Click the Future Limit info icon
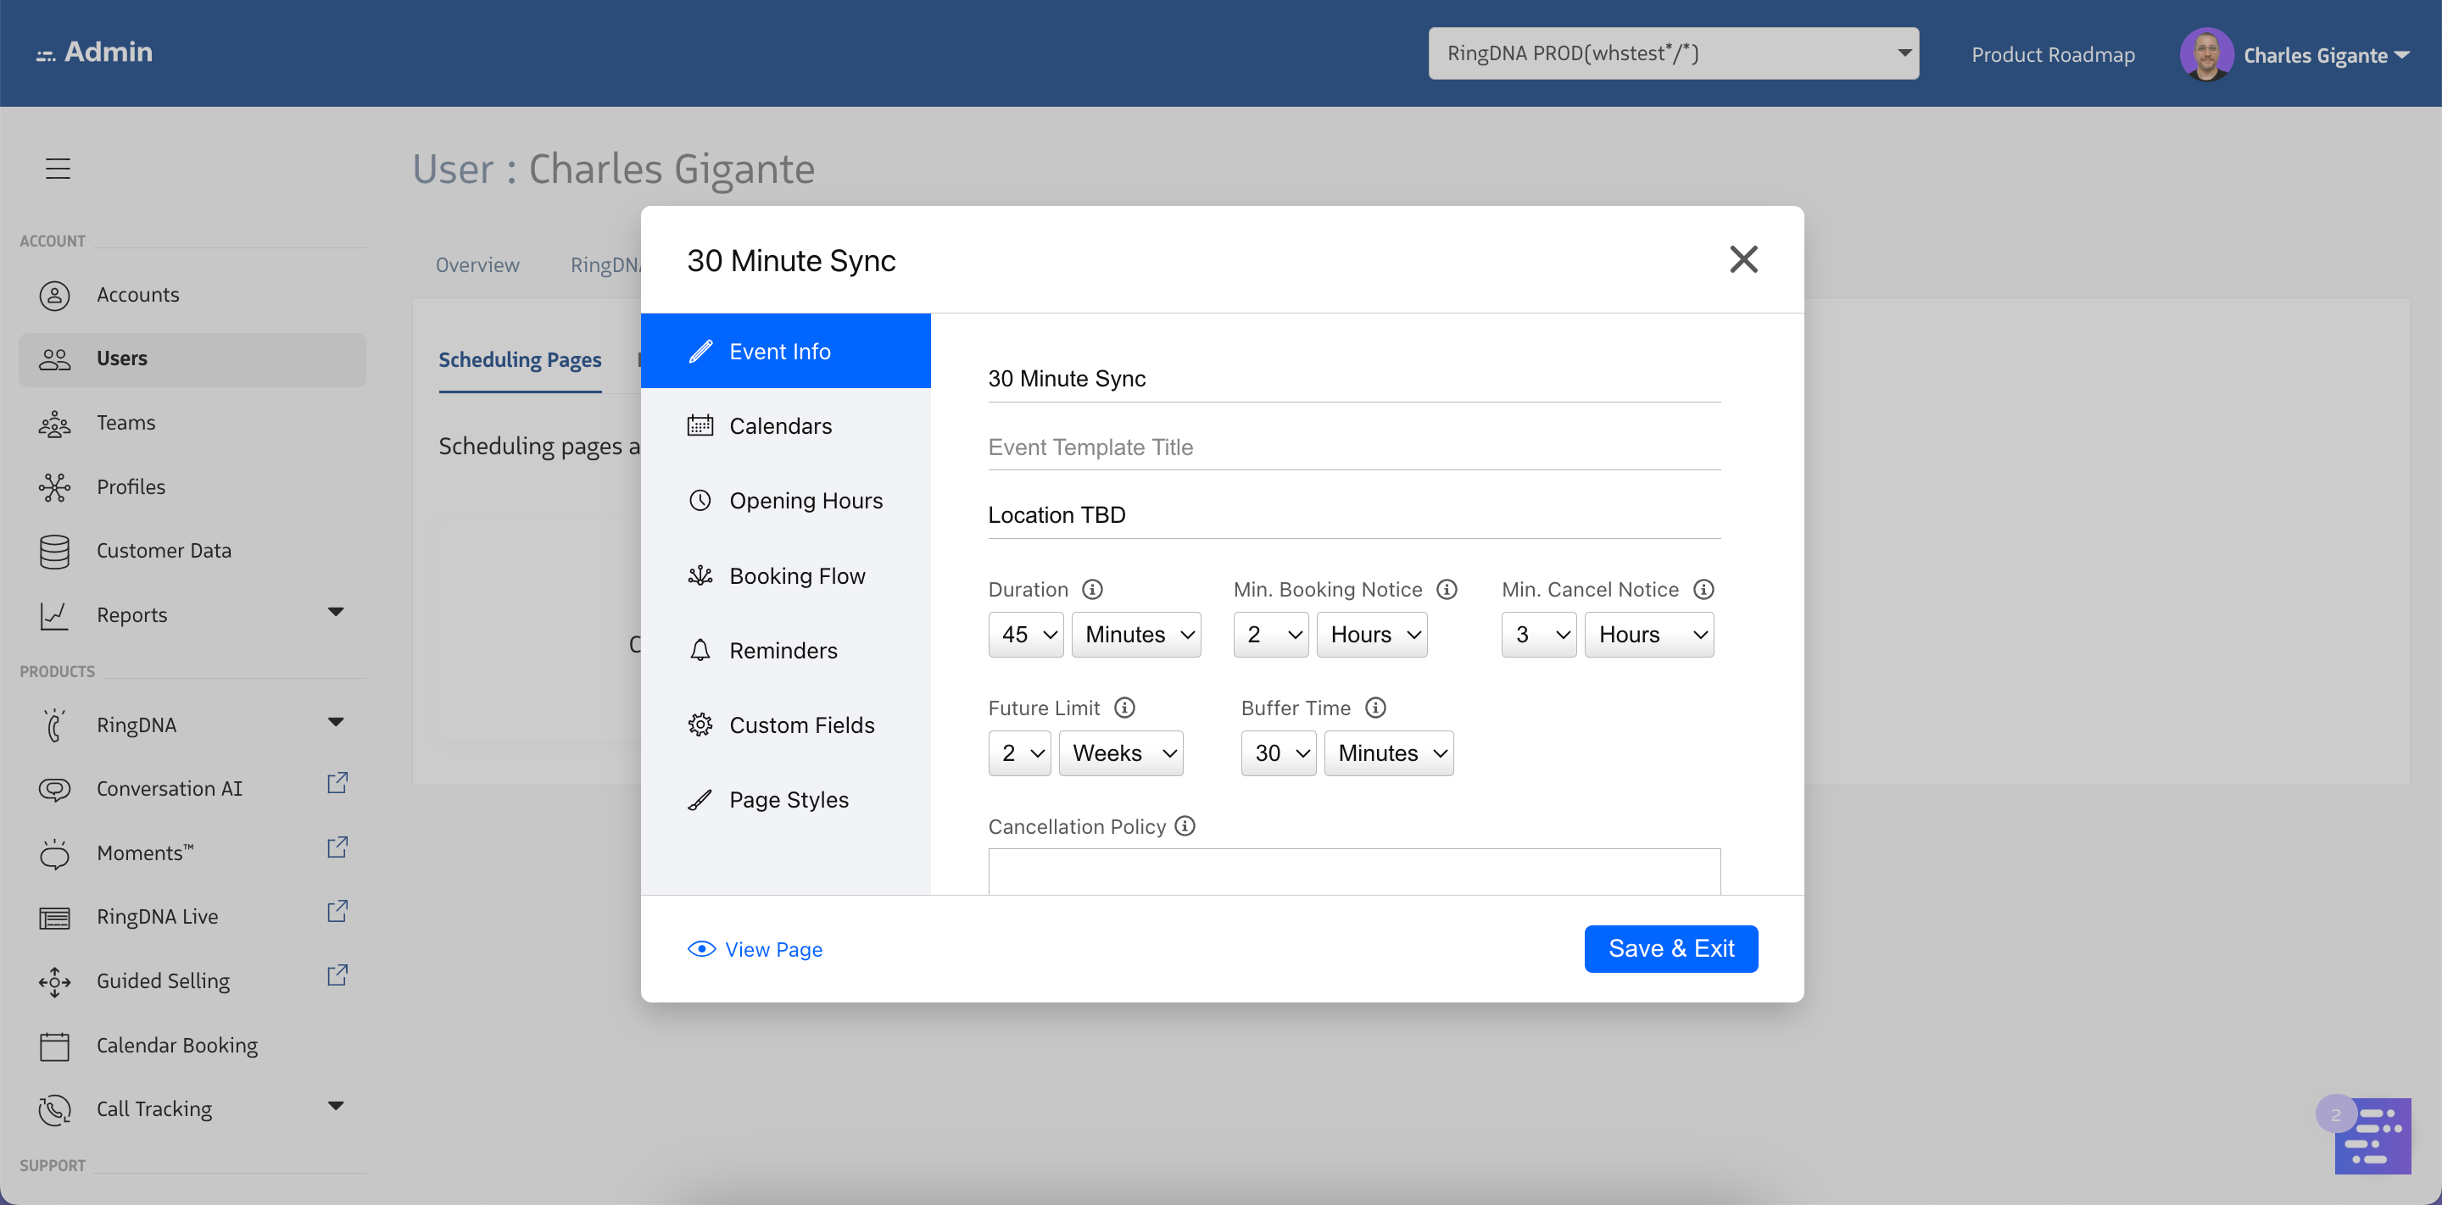This screenshot has height=1205, width=2442. (1124, 708)
